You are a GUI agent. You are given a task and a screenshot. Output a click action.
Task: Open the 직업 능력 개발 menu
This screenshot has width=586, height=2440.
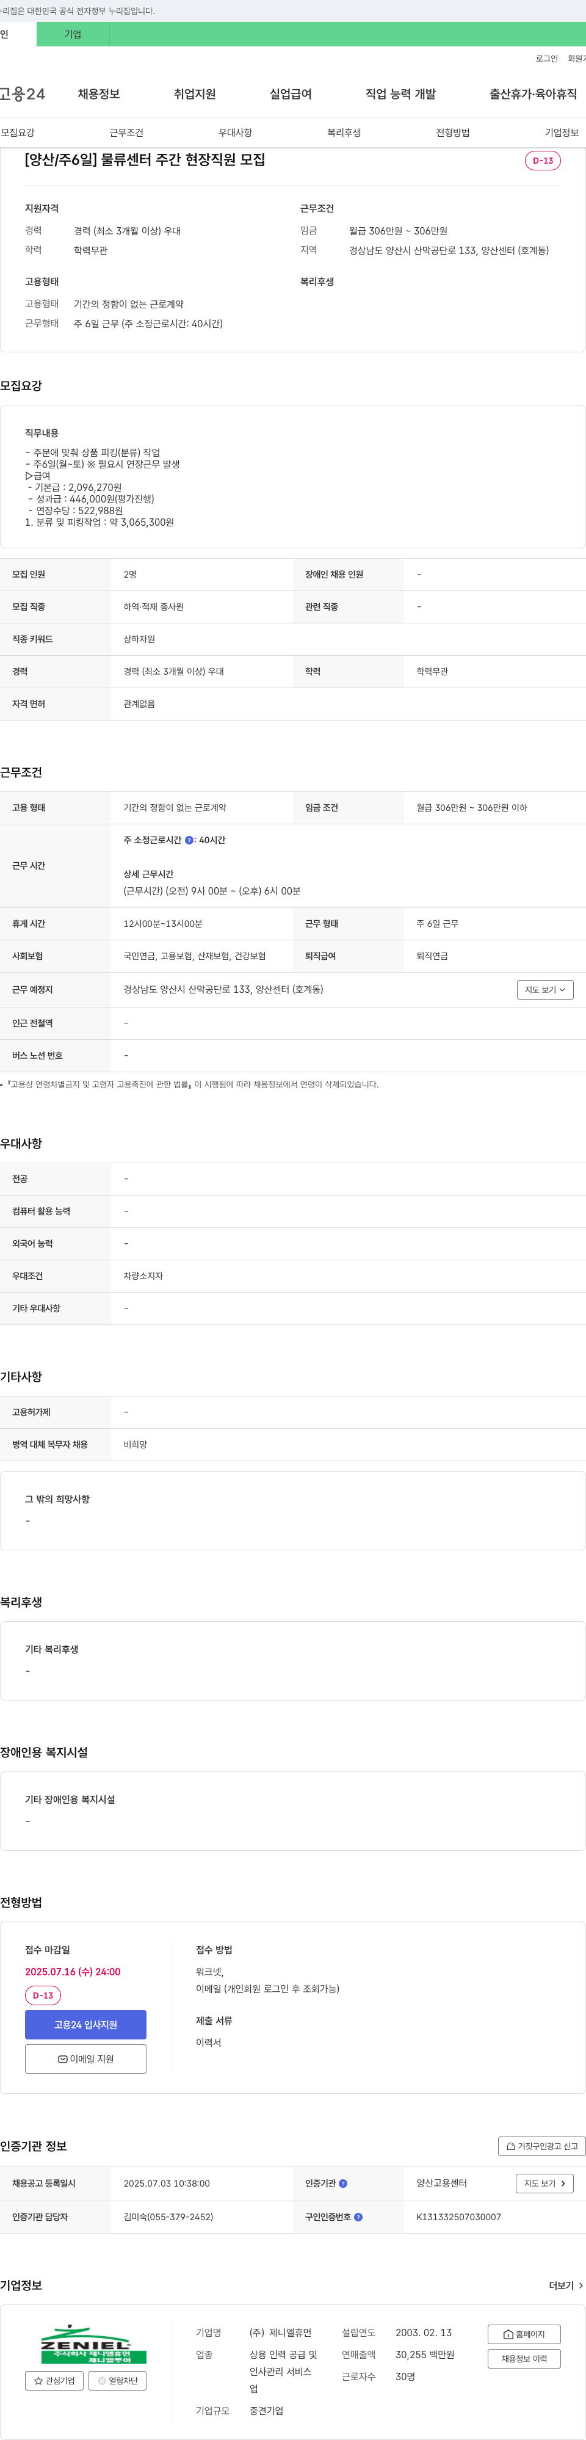click(x=400, y=94)
